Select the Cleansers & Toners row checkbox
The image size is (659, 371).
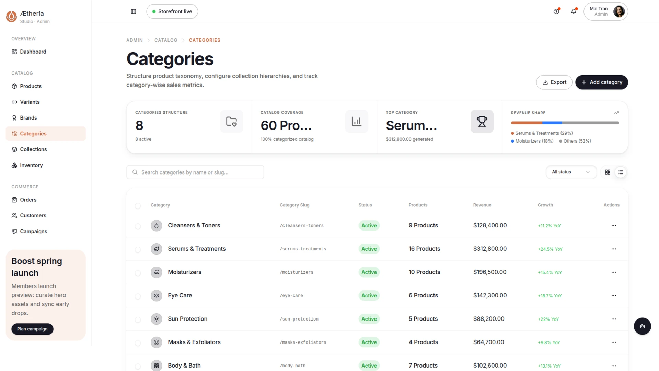coord(138,226)
